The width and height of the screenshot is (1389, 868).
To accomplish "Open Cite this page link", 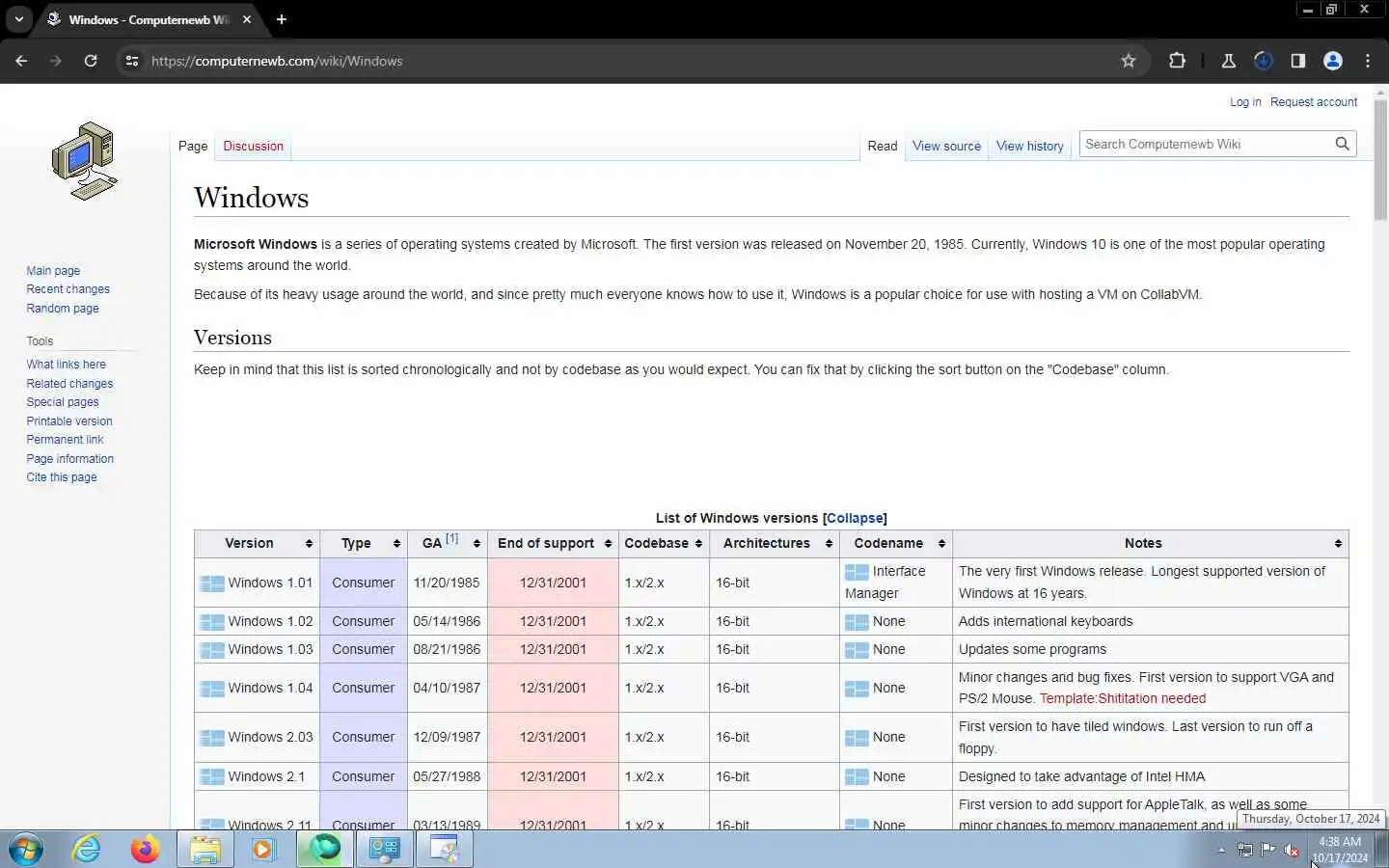I will coord(62,477).
